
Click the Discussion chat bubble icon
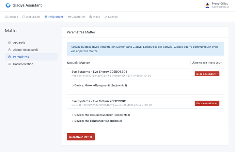[24, 17]
